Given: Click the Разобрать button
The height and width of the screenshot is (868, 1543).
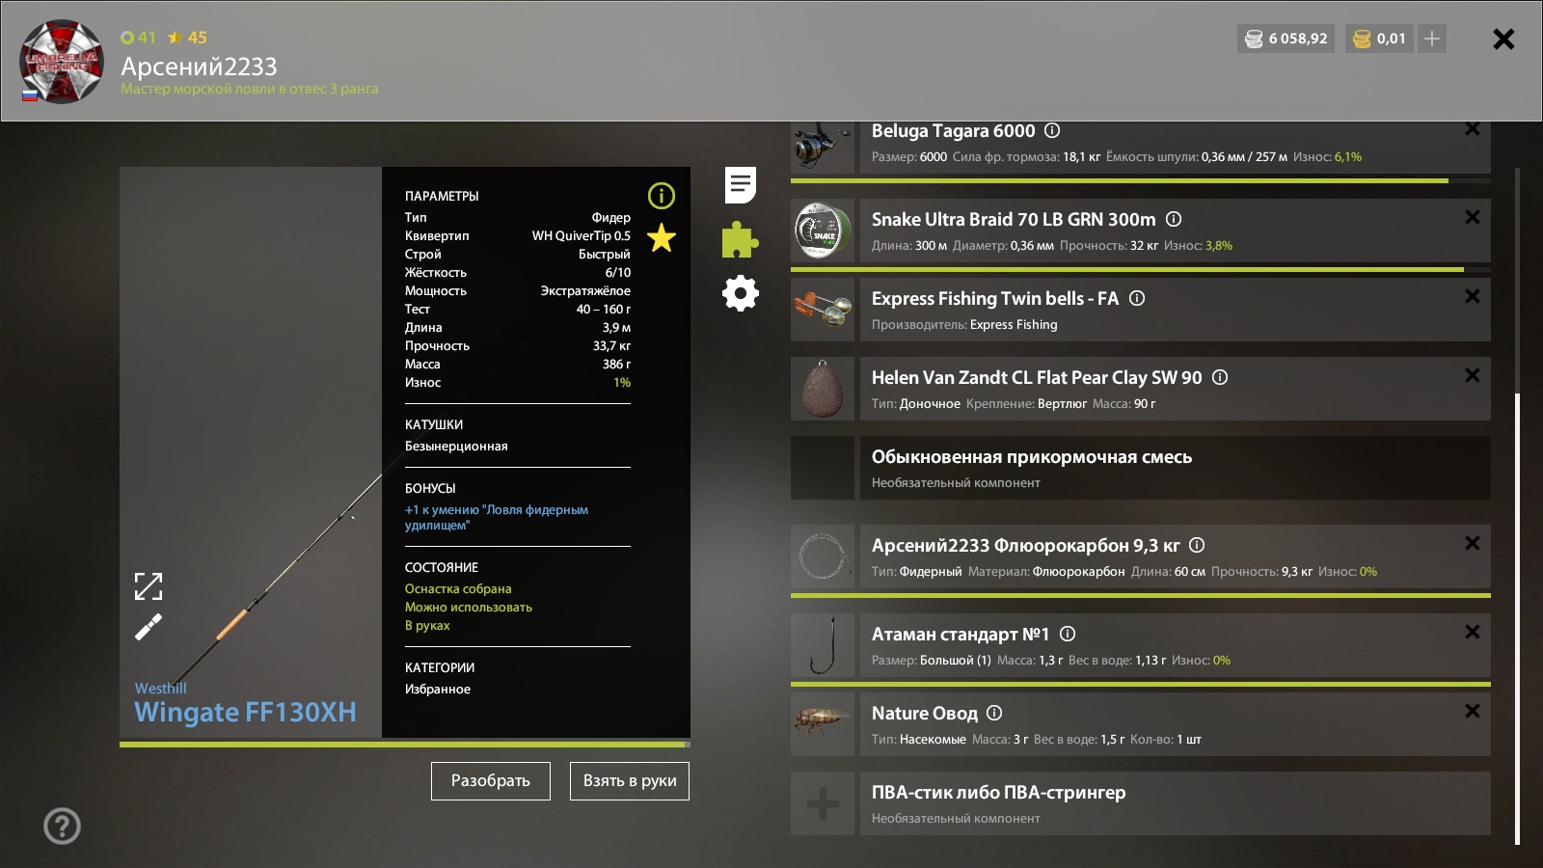Looking at the screenshot, I should click(491, 781).
